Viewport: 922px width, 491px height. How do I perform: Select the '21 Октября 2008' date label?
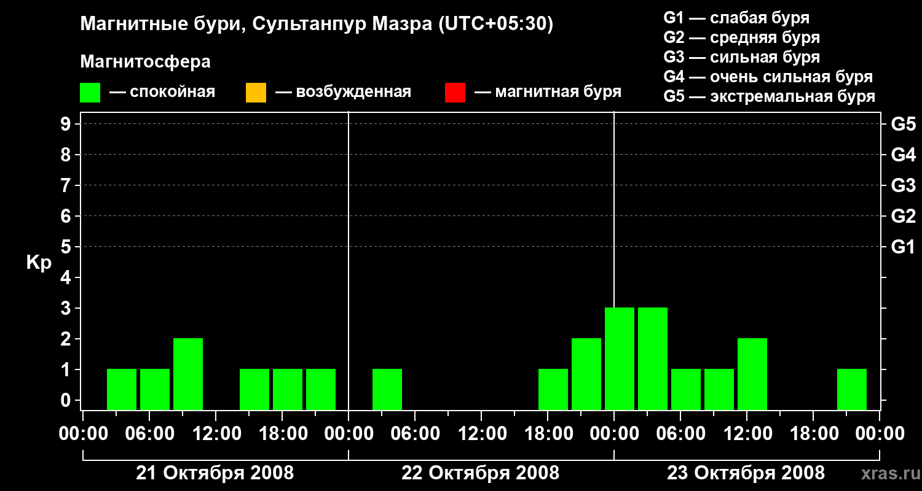pos(215,473)
